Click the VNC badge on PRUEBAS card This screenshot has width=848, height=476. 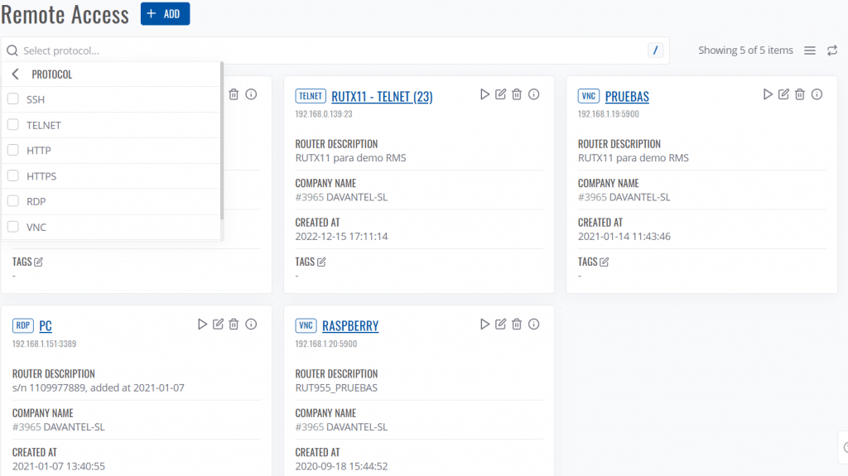(x=589, y=96)
